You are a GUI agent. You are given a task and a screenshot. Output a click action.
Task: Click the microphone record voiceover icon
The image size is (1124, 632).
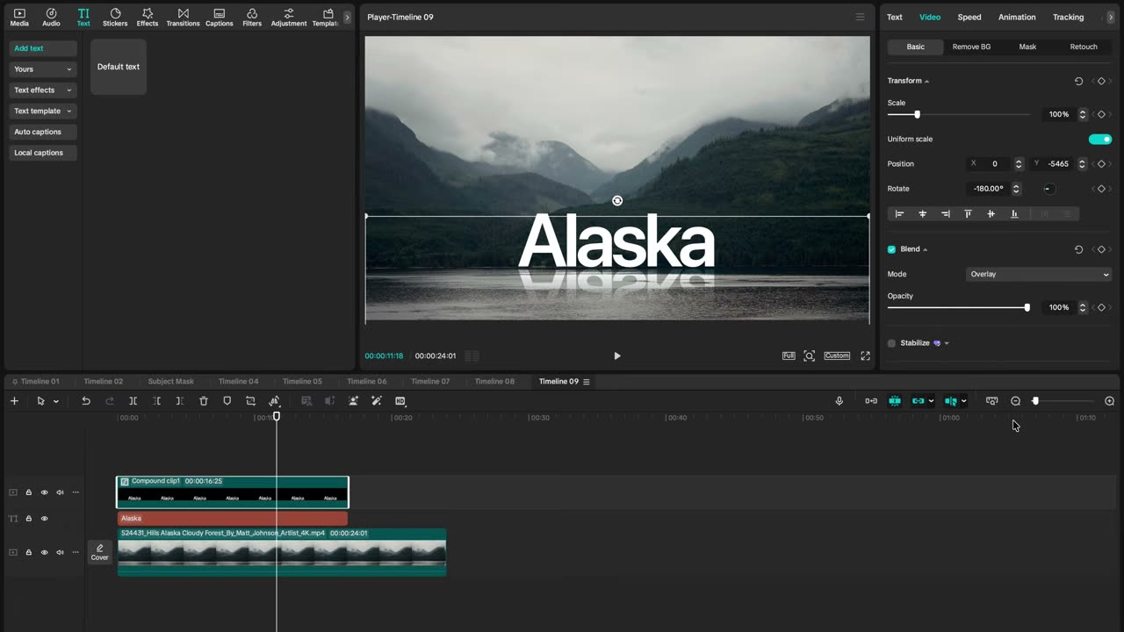pos(839,401)
